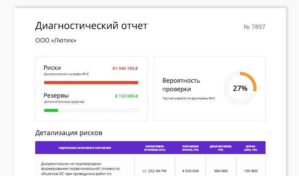Select the green reserves amount 8 132 000 ₽
The image size is (299, 176).
point(126,96)
